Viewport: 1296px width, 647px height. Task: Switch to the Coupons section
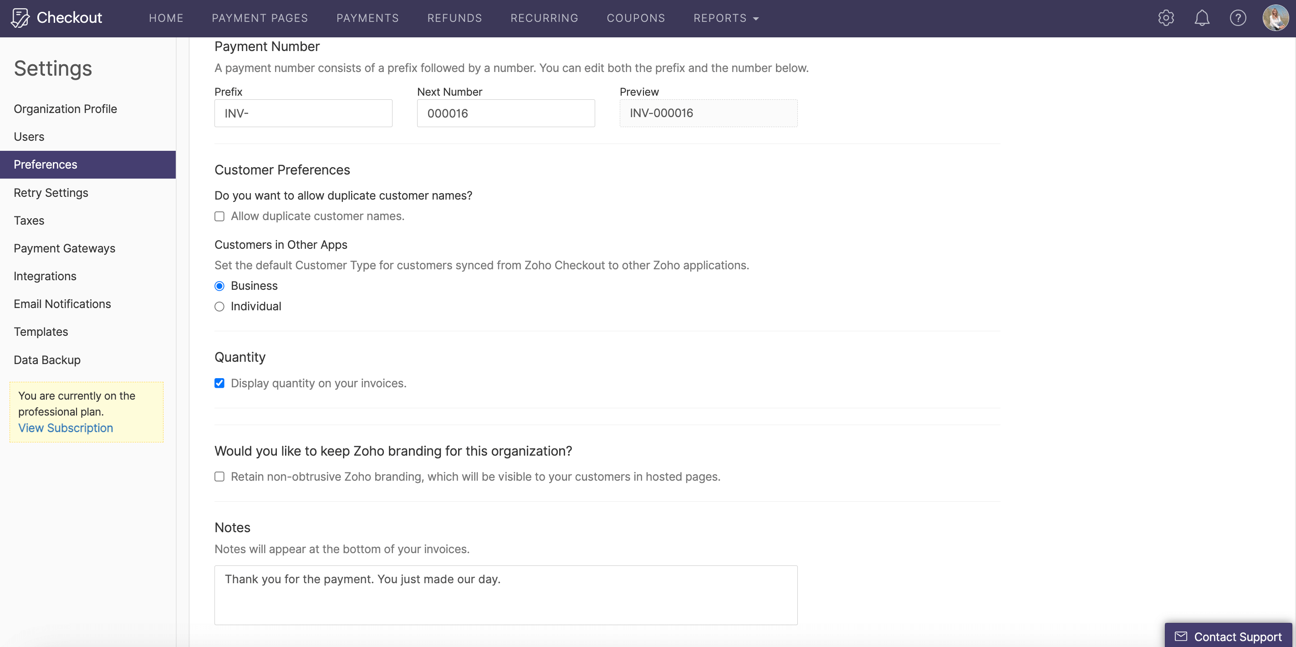click(636, 18)
